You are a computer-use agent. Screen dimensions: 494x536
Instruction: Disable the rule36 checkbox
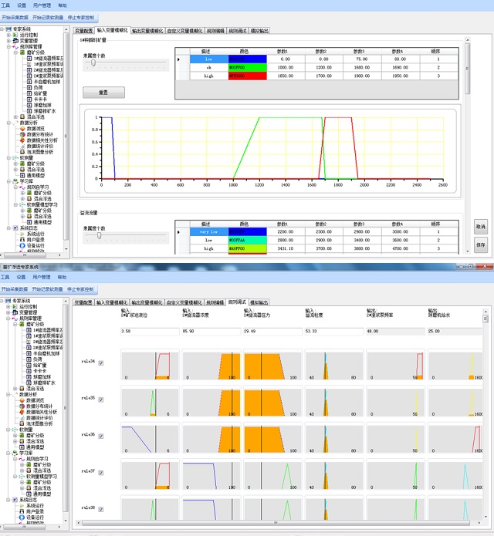[100, 436]
